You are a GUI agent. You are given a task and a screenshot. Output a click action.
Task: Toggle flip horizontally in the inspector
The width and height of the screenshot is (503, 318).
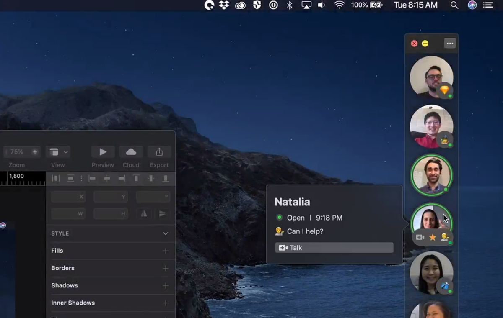[x=143, y=213]
